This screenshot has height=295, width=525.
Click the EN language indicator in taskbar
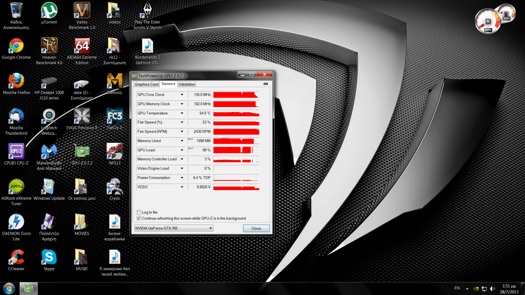[x=457, y=288]
